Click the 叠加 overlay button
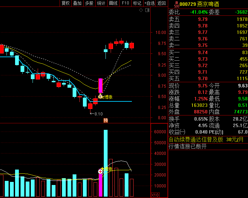This screenshot has width=248, height=198. pyautogui.click(x=77, y=3)
